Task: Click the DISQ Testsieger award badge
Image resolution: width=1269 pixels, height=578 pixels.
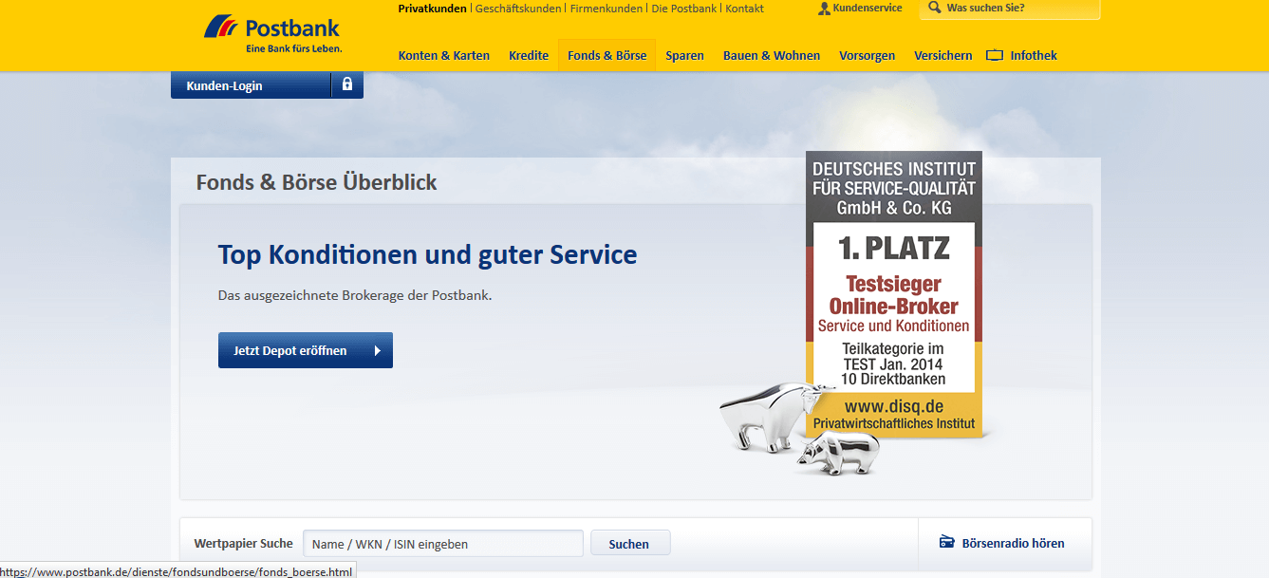Action: point(894,294)
